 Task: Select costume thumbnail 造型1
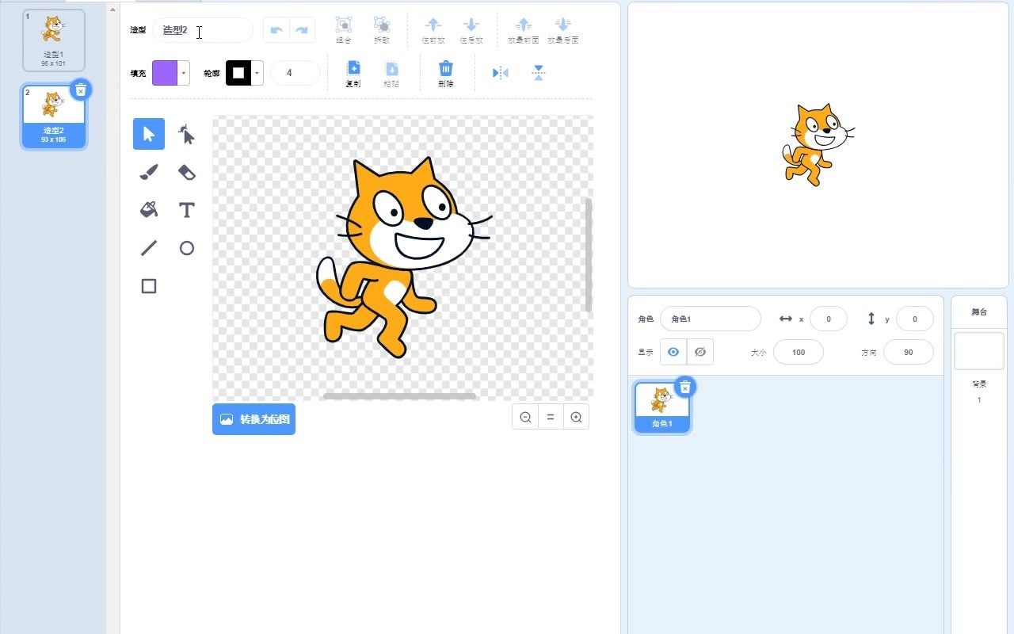pyautogui.click(x=53, y=40)
